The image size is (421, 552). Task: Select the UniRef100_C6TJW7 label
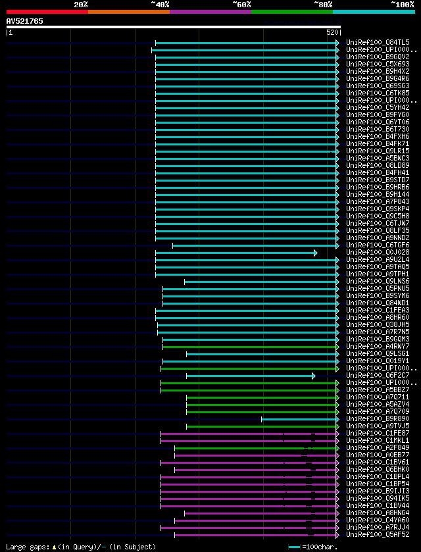coord(378,224)
